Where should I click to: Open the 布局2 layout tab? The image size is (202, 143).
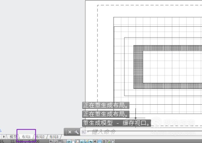(x=40, y=137)
